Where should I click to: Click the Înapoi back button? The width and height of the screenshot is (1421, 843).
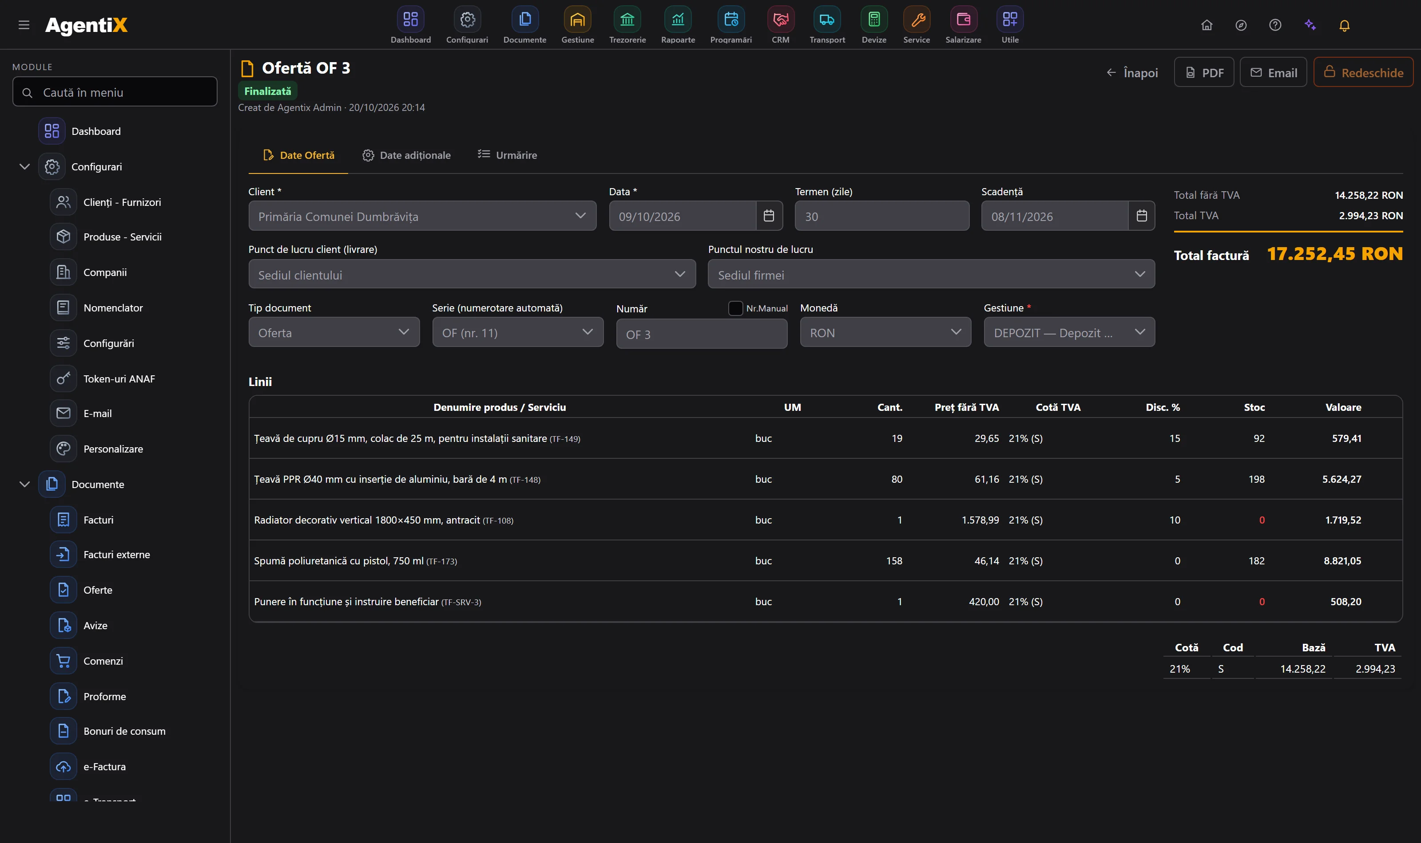[1131, 73]
